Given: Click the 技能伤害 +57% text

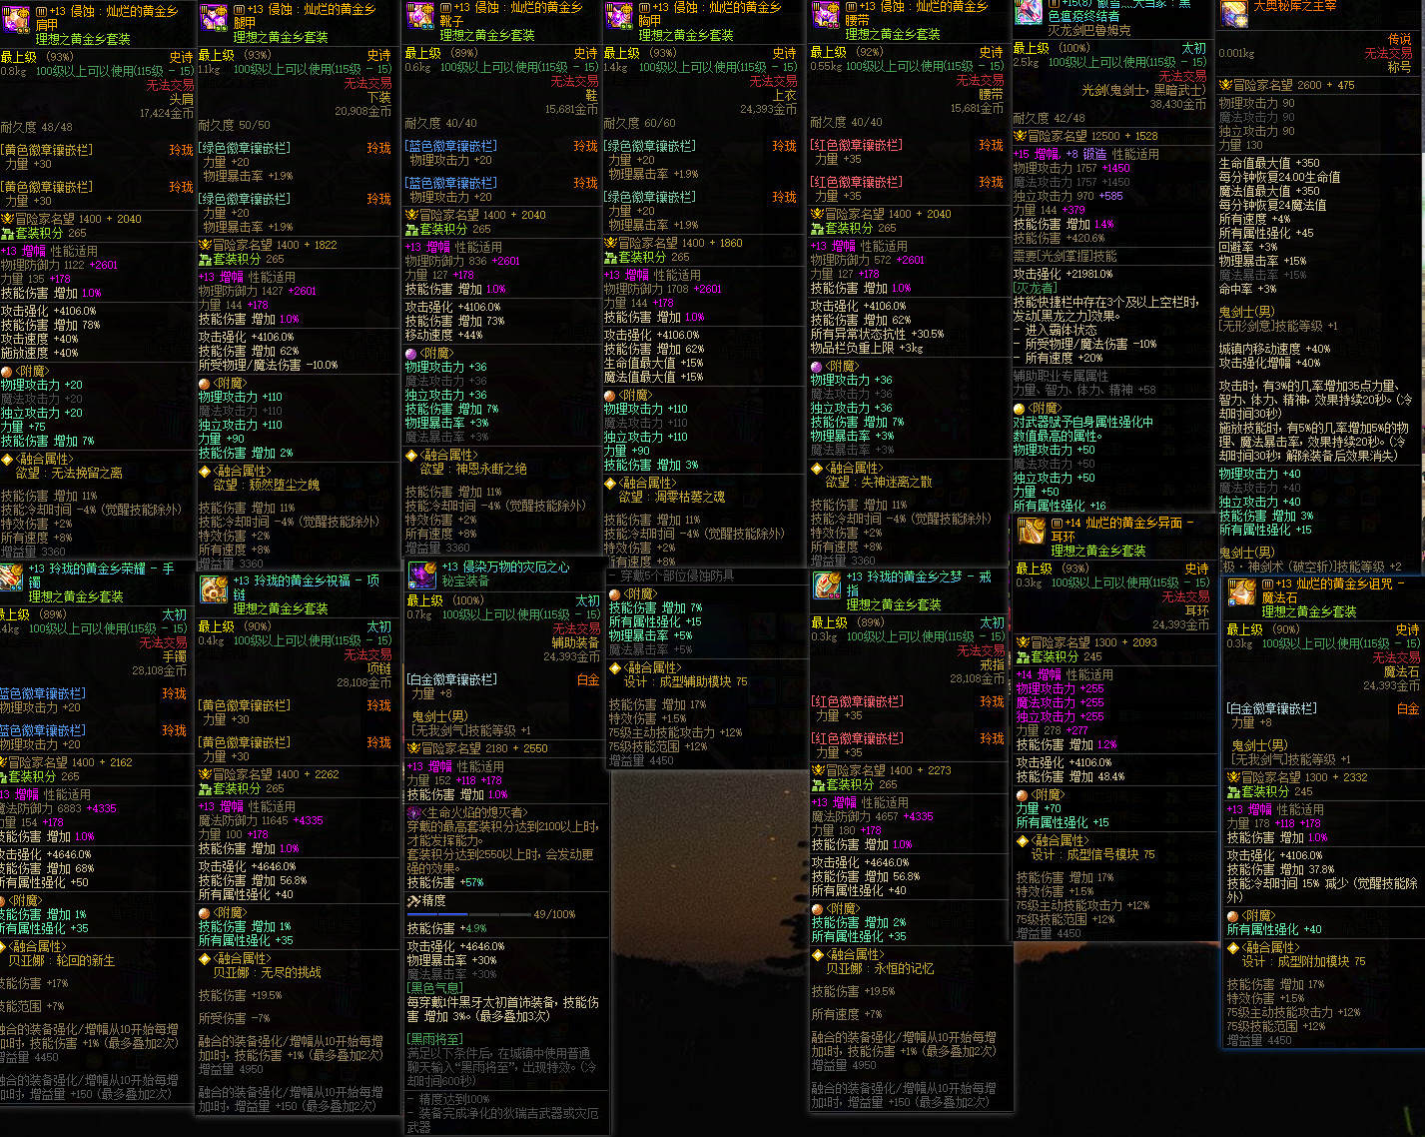Looking at the screenshot, I should [445, 883].
